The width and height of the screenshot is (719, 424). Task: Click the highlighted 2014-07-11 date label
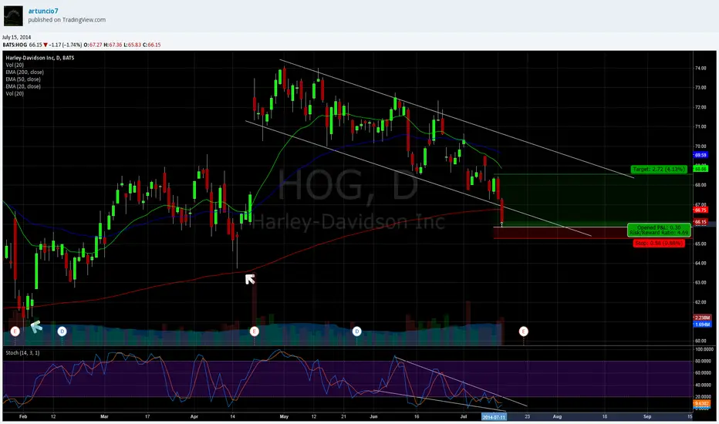(x=494, y=416)
